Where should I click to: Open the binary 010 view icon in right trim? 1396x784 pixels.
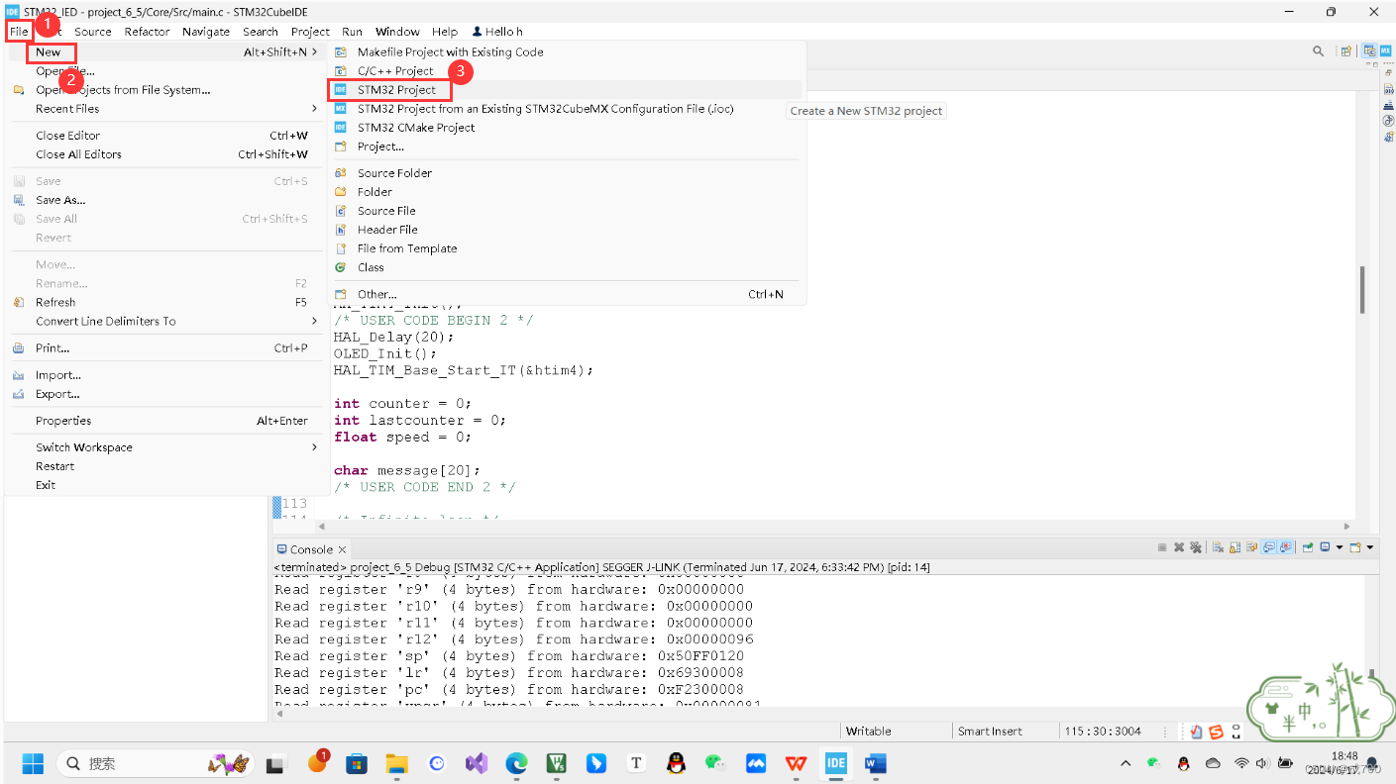click(1389, 89)
